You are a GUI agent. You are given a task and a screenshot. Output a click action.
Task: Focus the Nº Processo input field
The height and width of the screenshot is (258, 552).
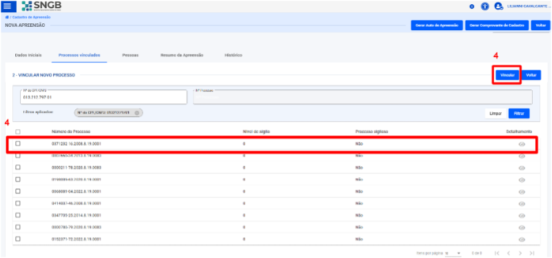coord(362,96)
